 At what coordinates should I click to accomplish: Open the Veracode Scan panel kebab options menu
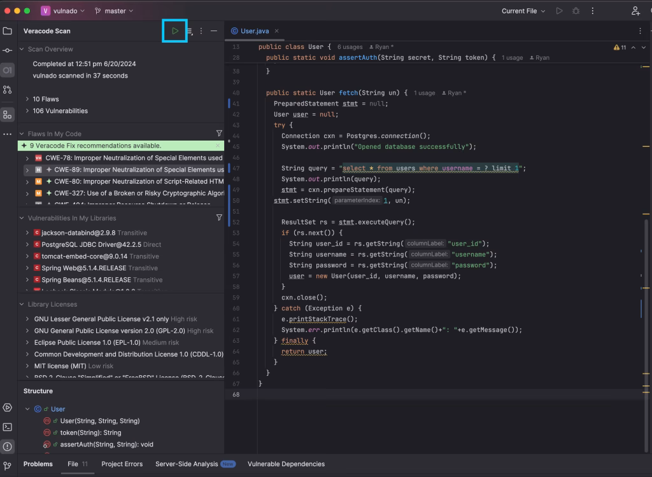click(x=201, y=31)
